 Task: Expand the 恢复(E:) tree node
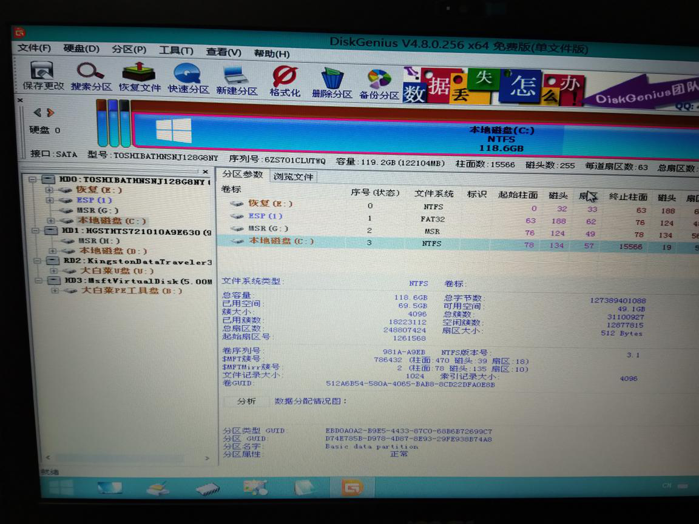tap(49, 190)
